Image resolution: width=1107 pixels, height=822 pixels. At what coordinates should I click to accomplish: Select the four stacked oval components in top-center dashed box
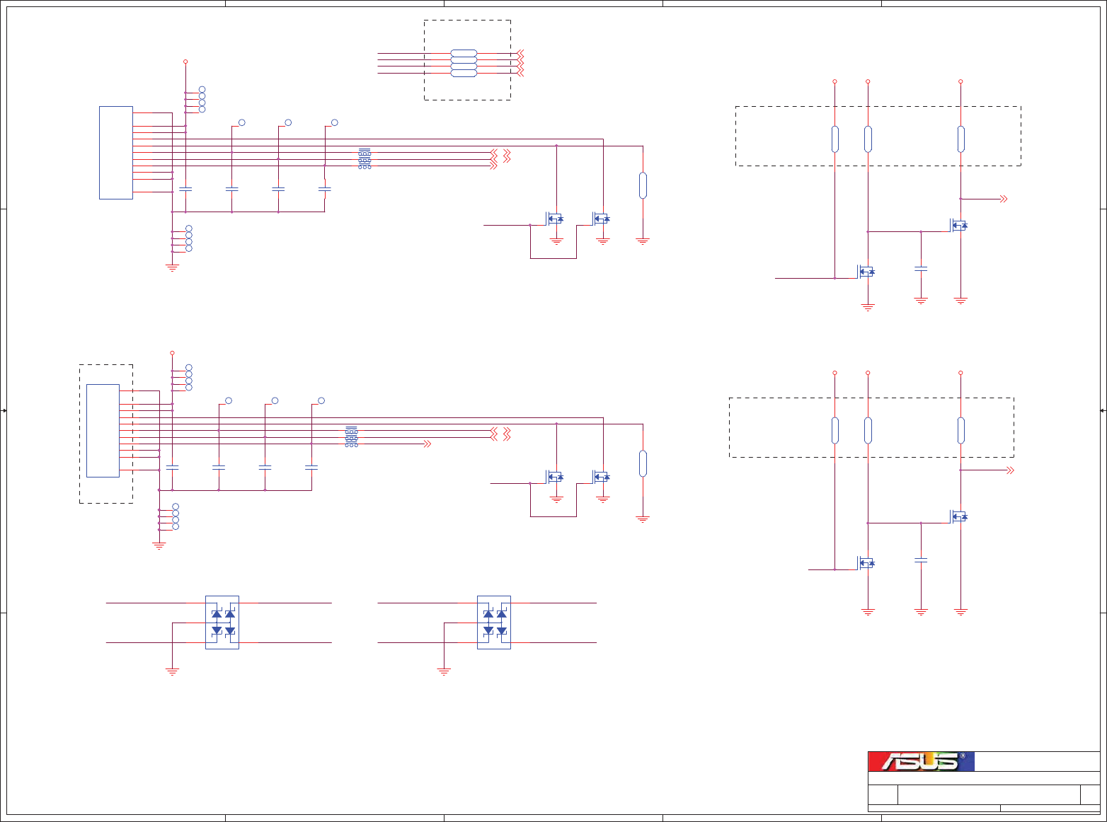(x=464, y=63)
